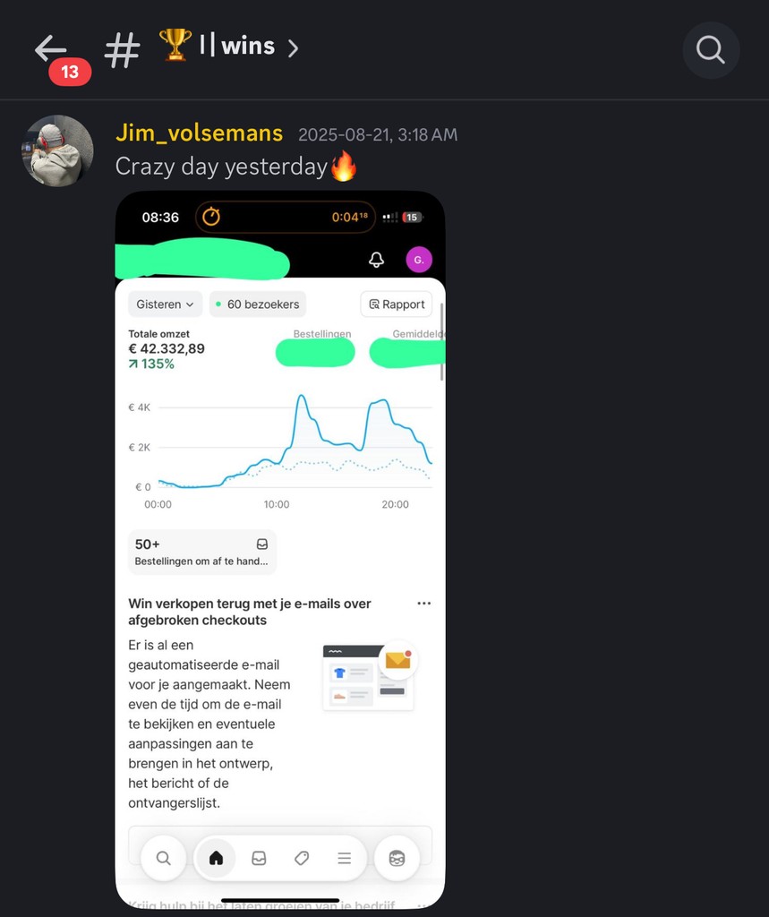This screenshot has width=769, height=917.
Task: Open the three-dot menu on email card
Action: tap(424, 603)
